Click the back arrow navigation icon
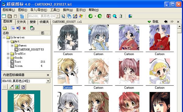The width and height of the screenshot is (183, 112). coord(166,22)
